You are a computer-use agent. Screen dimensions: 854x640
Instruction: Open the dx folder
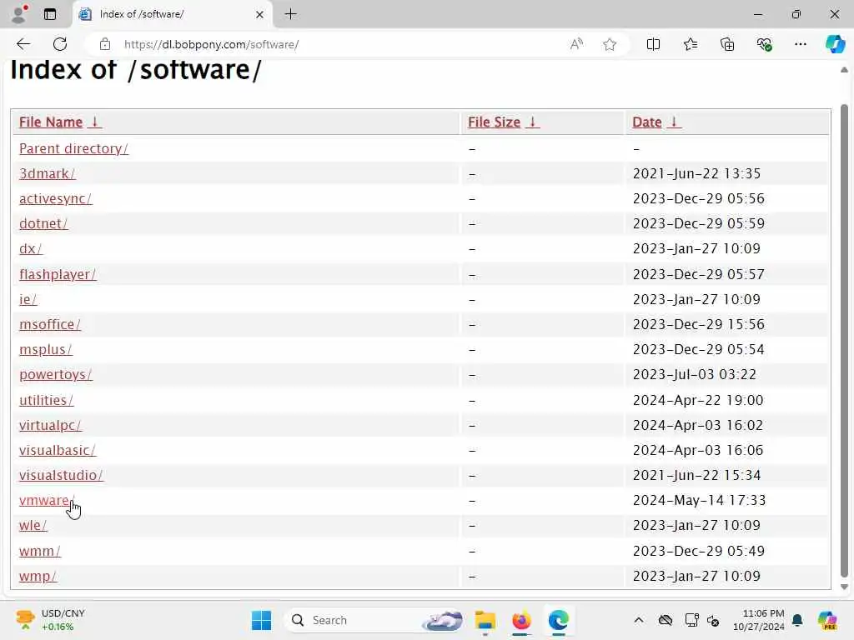(31, 248)
